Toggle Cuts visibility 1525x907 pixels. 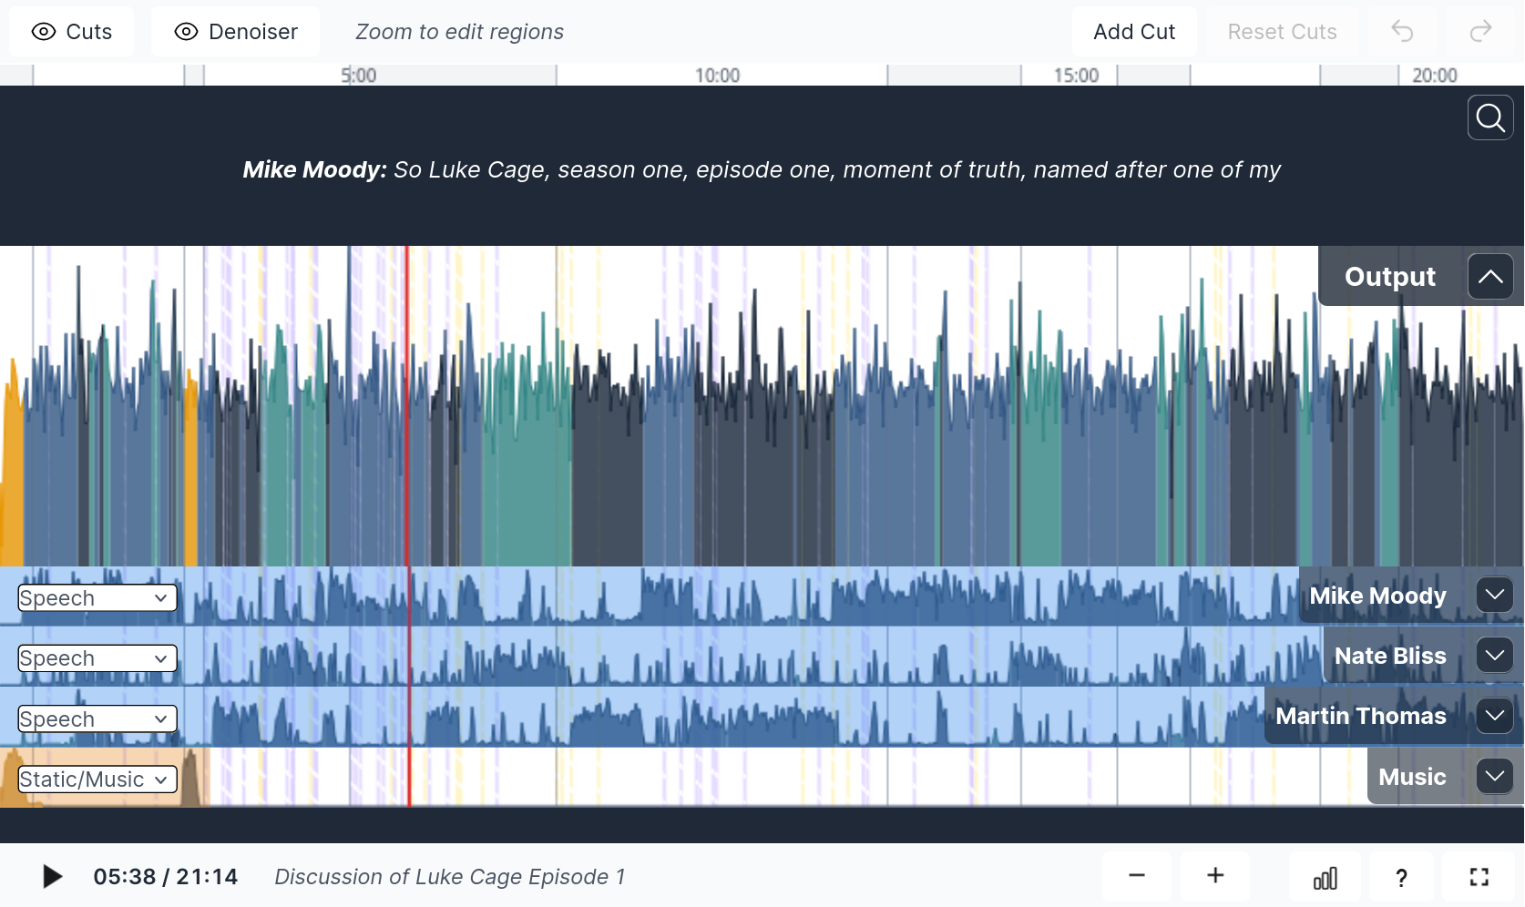point(71,32)
